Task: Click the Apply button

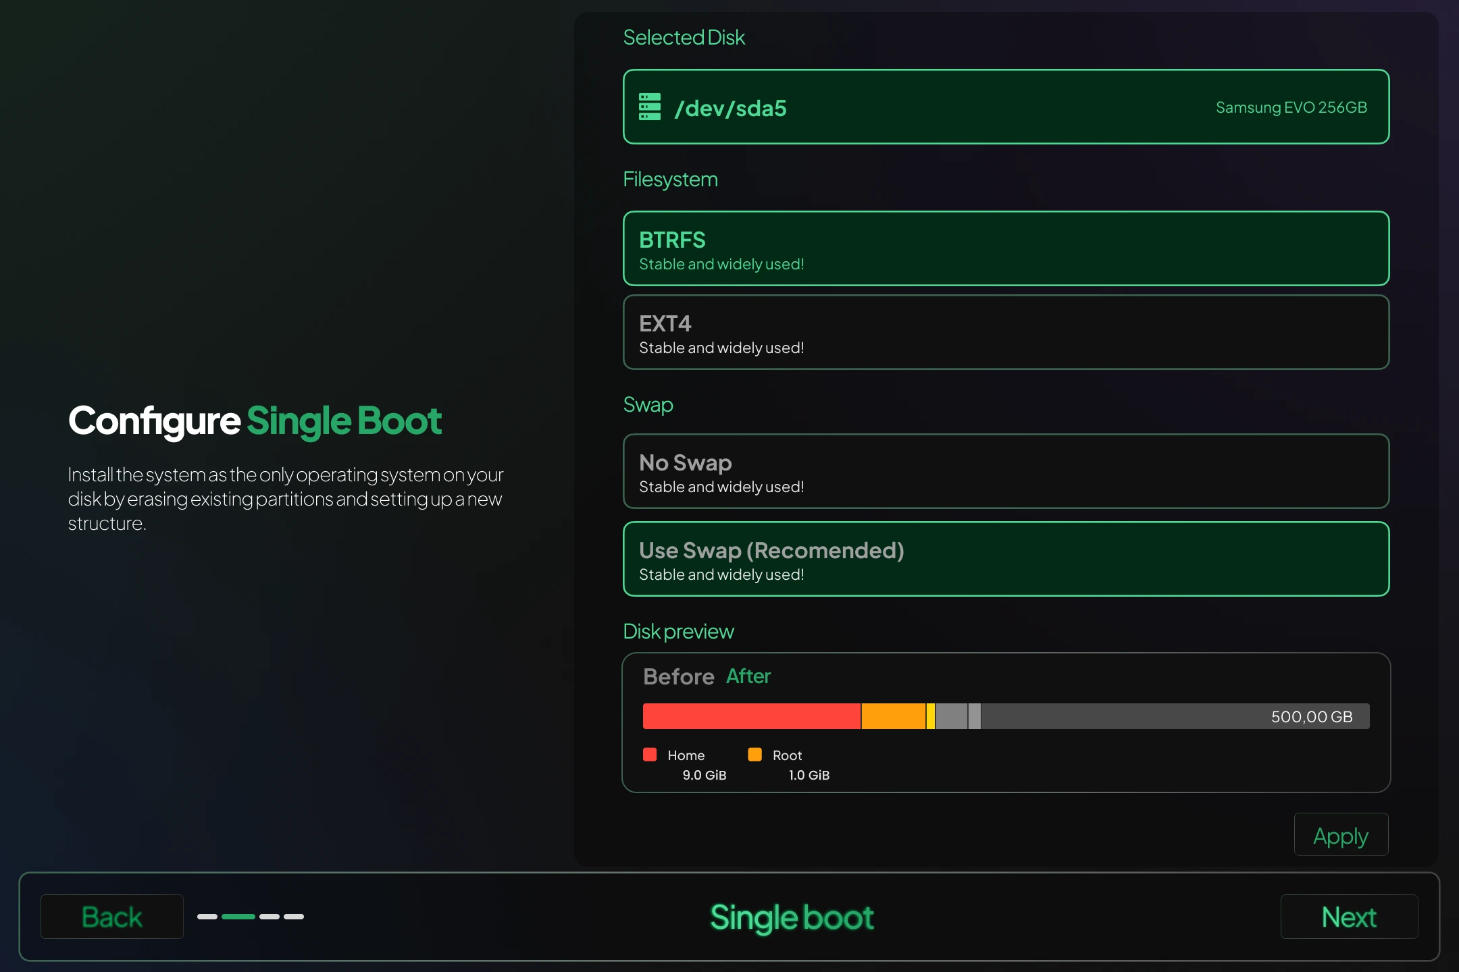Action: [1340, 834]
